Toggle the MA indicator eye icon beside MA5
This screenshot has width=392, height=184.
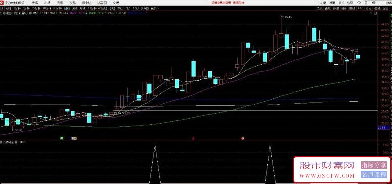coord(30,13)
